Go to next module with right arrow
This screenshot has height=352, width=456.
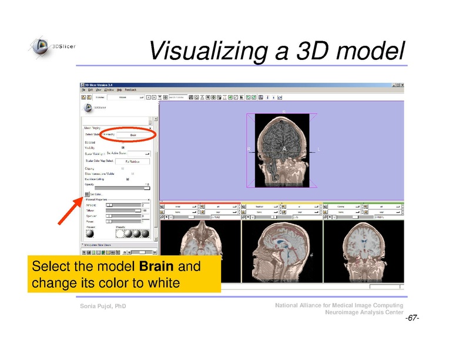tap(154, 97)
